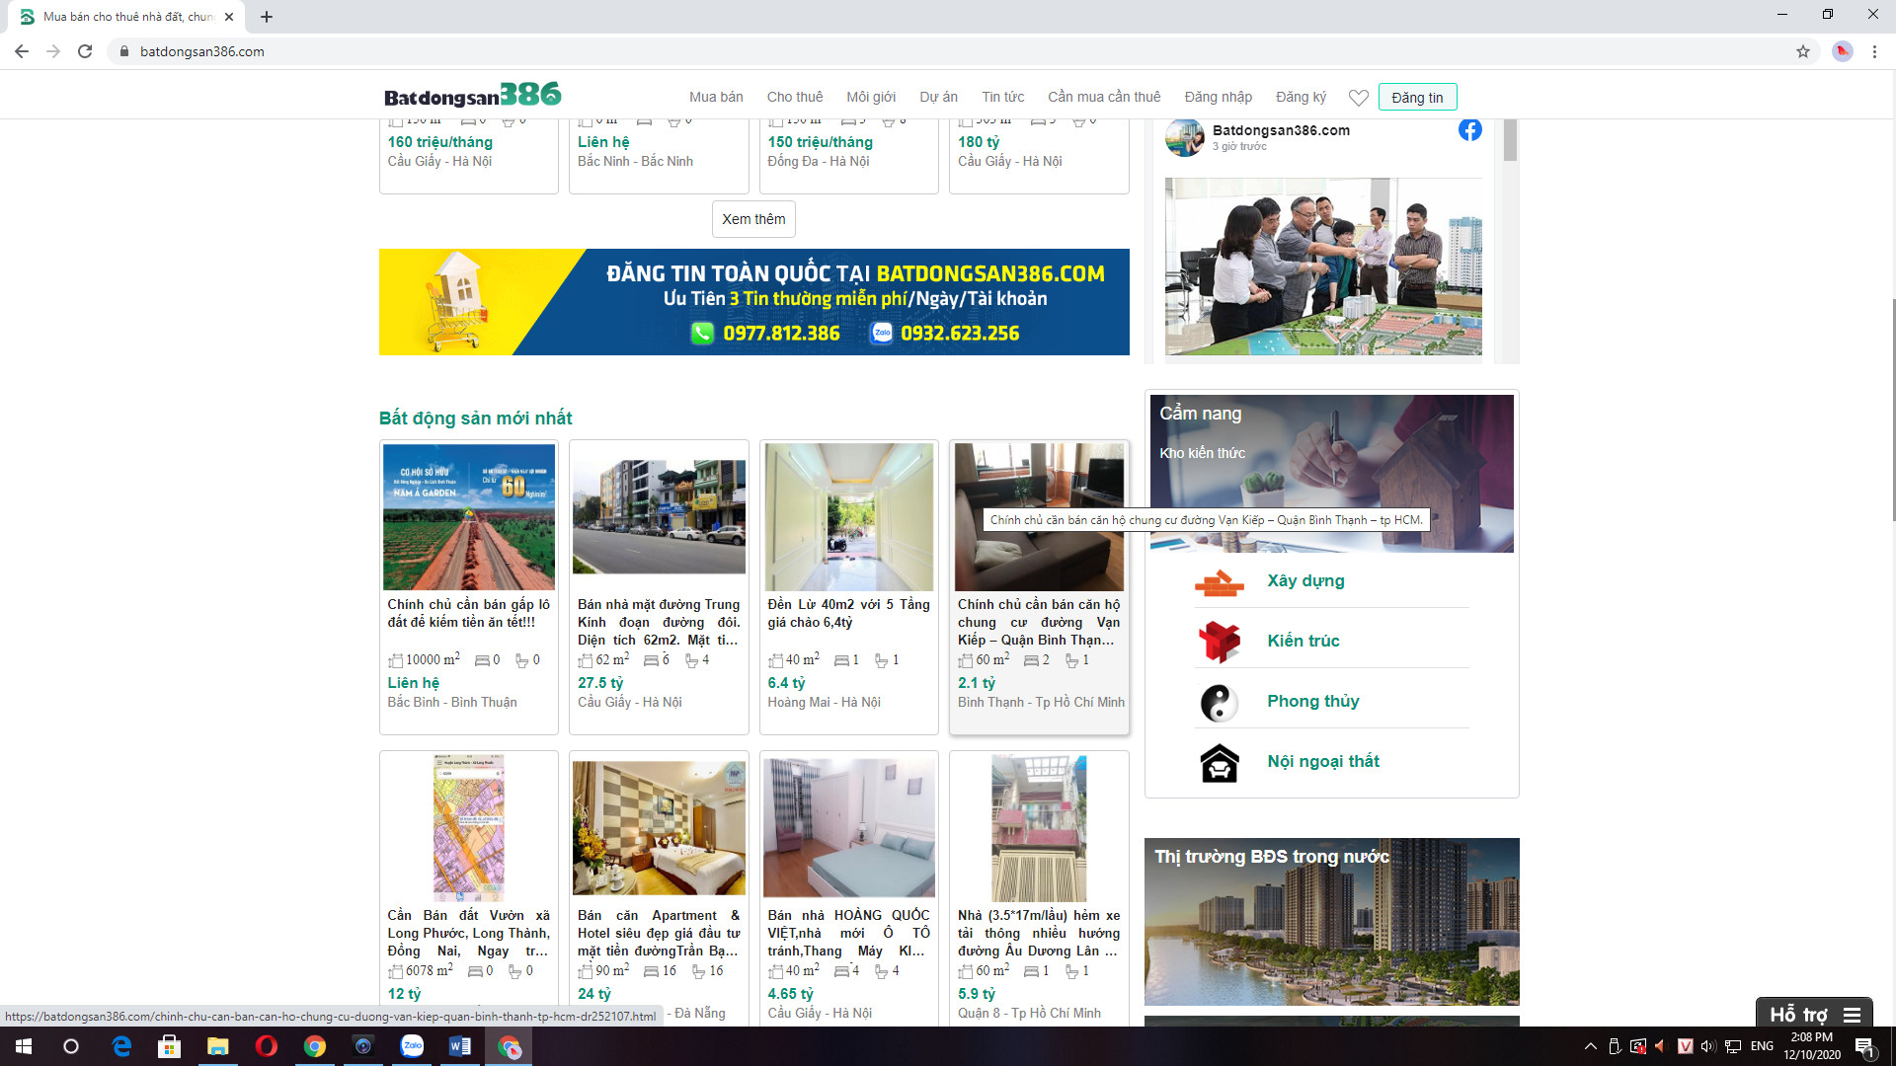The image size is (1896, 1066).
Task: Open the Long Phước land map thumbnail
Action: pos(469,828)
